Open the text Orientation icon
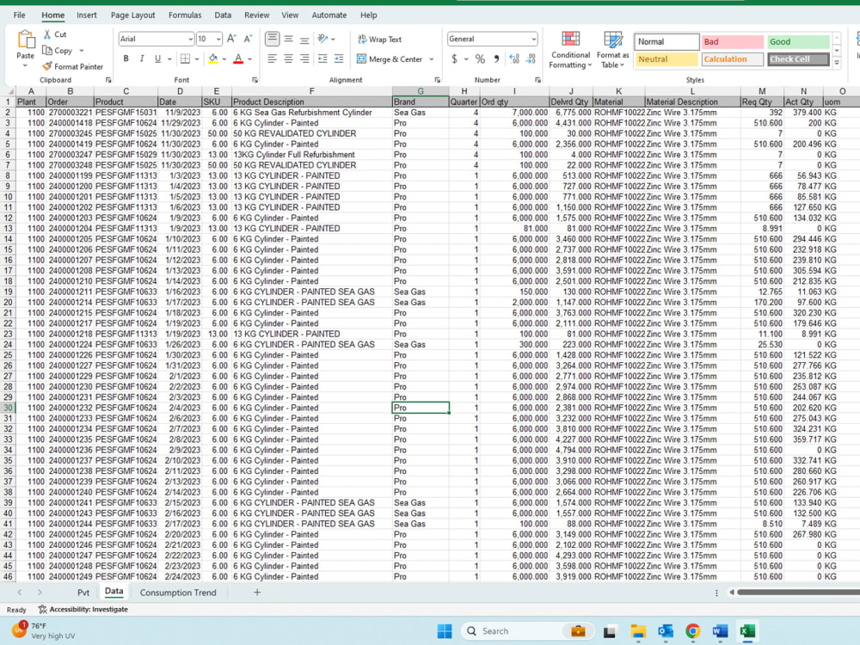The height and width of the screenshot is (645, 860). coord(323,39)
